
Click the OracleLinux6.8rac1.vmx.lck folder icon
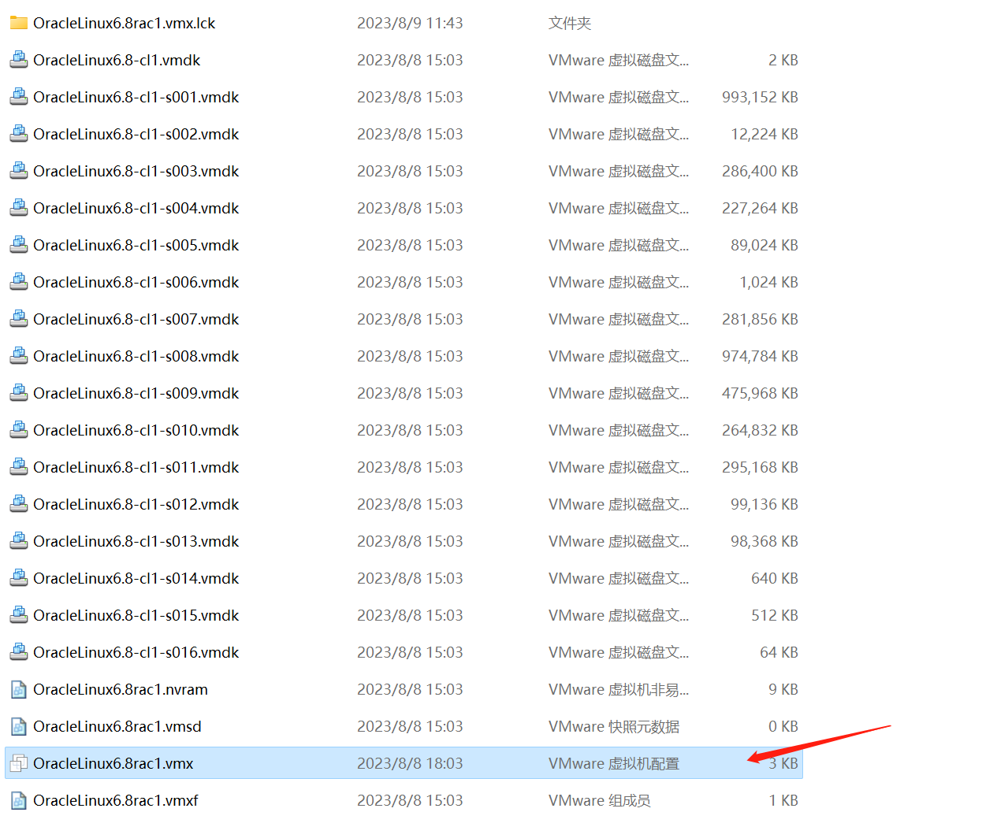click(x=19, y=23)
